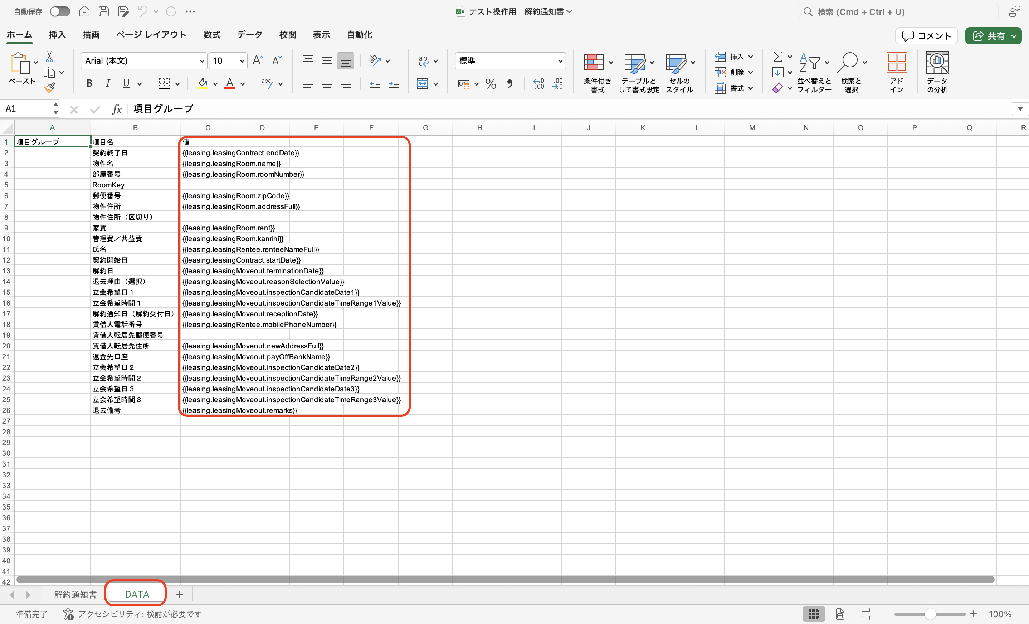Viewport: 1029px width, 624px height.
Task: Apply comma style format
Action: pyautogui.click(x=510, y=84)
